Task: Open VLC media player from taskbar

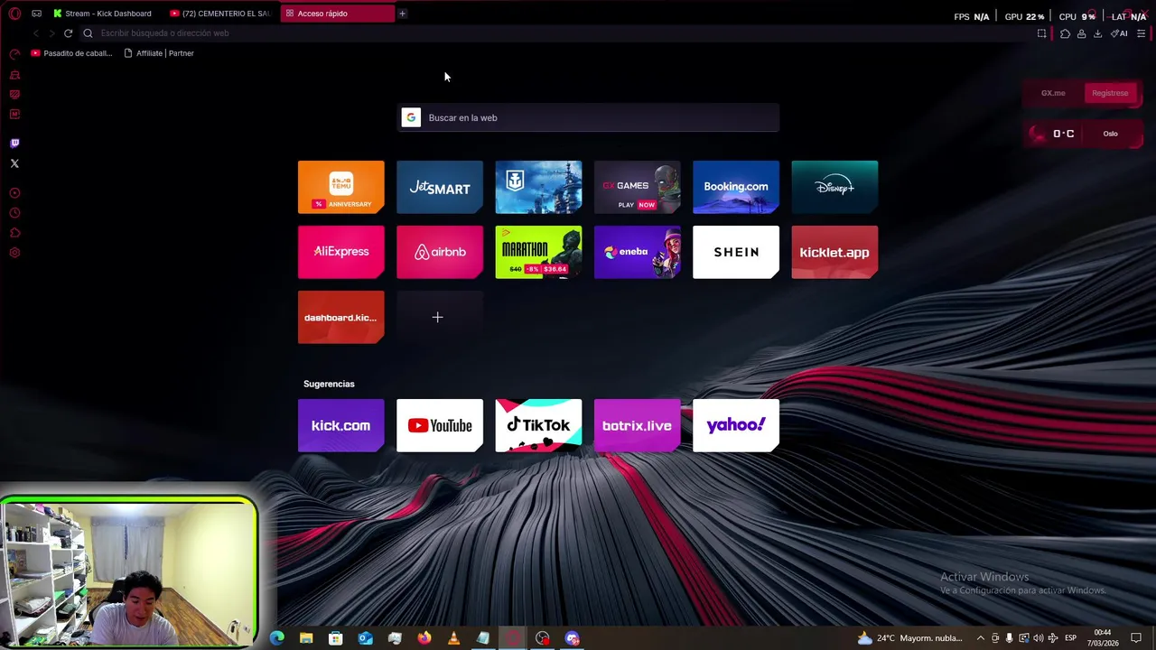Action: pos(453,638)
